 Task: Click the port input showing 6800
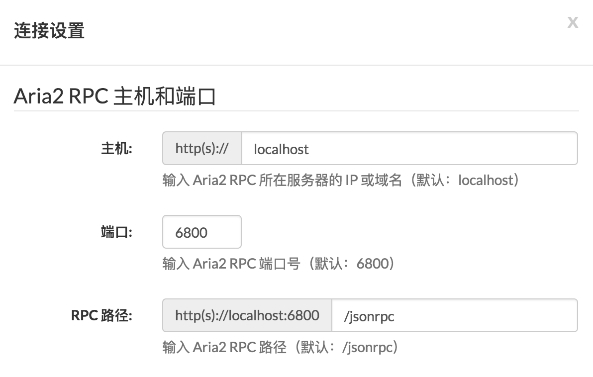pos(201,231)
